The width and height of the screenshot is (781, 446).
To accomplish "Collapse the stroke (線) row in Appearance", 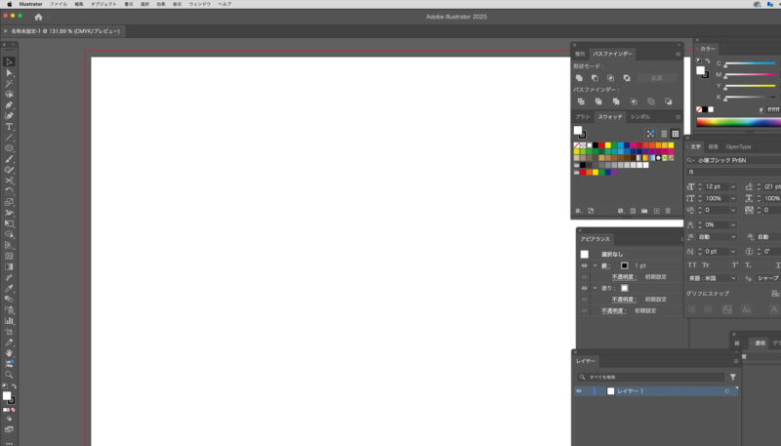I will coord(595,265).
